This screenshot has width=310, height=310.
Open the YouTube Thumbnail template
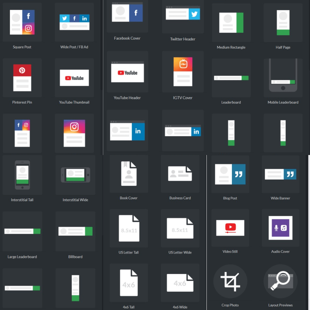coord(74,78)
